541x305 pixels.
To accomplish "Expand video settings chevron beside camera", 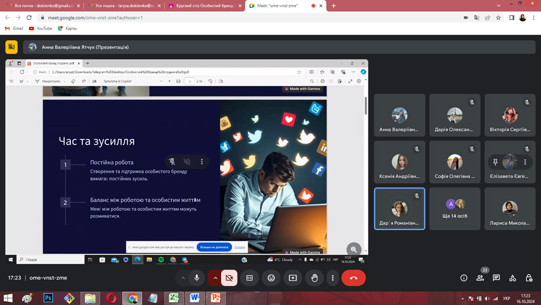I will pos(215,278).
